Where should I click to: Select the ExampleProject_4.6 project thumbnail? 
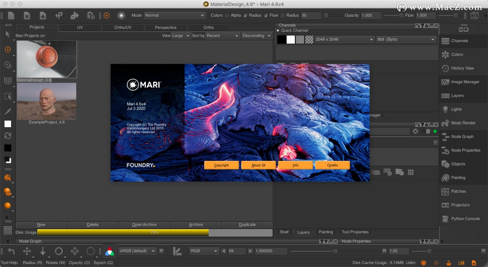(x=47, y=101)
